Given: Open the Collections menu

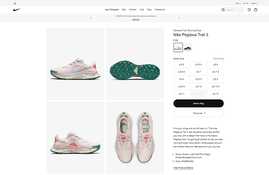Looking at the screenshot, I should (160, 9).
